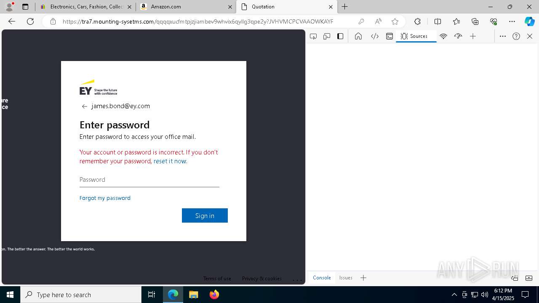Open File Explorer from taskbar
Viewport: 539px width, 303px height.
pyautogui.click(x=194, y=295)
